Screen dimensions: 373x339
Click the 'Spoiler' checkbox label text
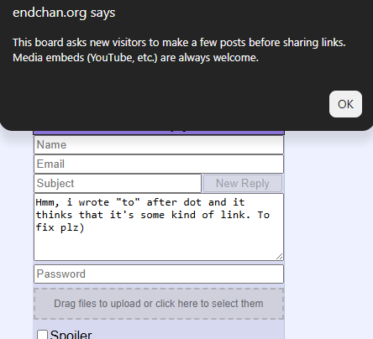tap(71, 335)
